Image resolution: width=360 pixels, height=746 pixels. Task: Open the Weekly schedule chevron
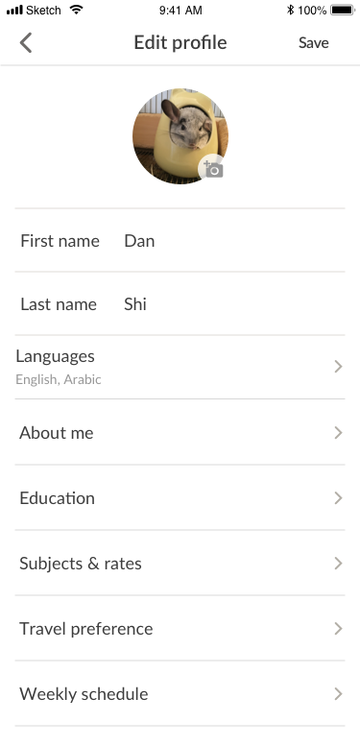point(338,693)
